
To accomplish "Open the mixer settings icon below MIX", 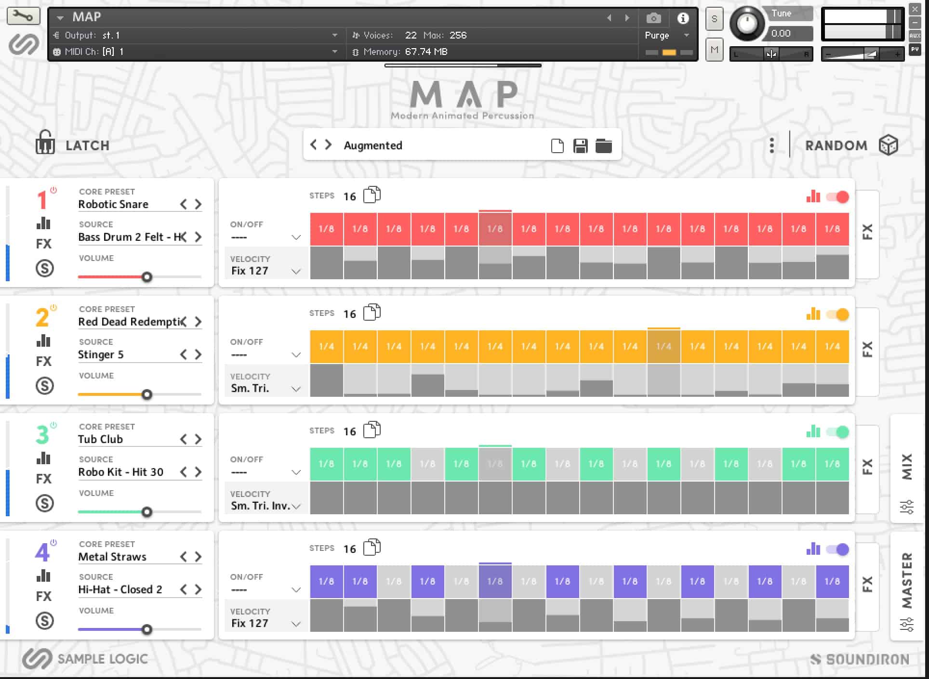I will coord(907,506).
